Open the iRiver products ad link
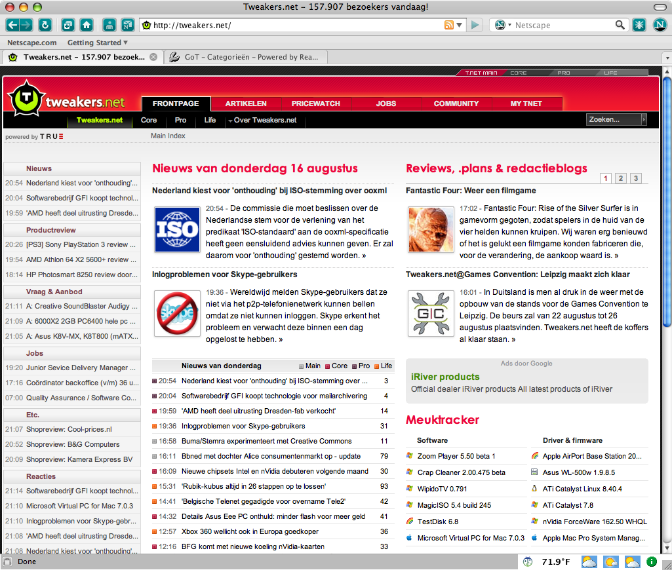This screenshot has width=672, height=570. 445,377
